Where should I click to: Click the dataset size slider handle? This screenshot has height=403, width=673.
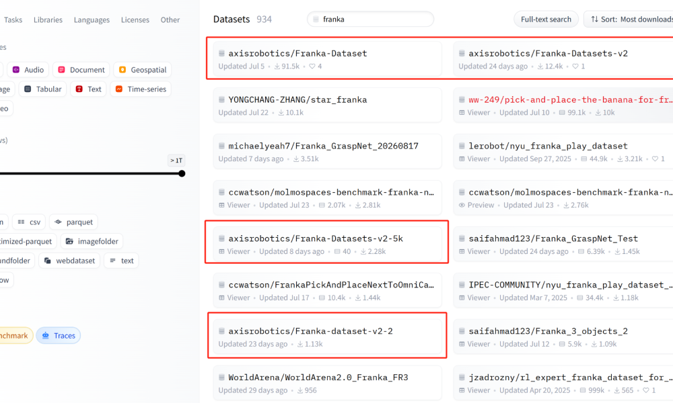pos(182,173)
